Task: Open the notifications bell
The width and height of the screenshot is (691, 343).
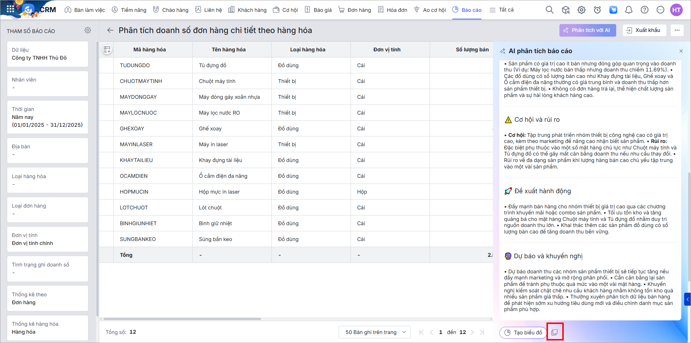Action: [x=629, y=10]
